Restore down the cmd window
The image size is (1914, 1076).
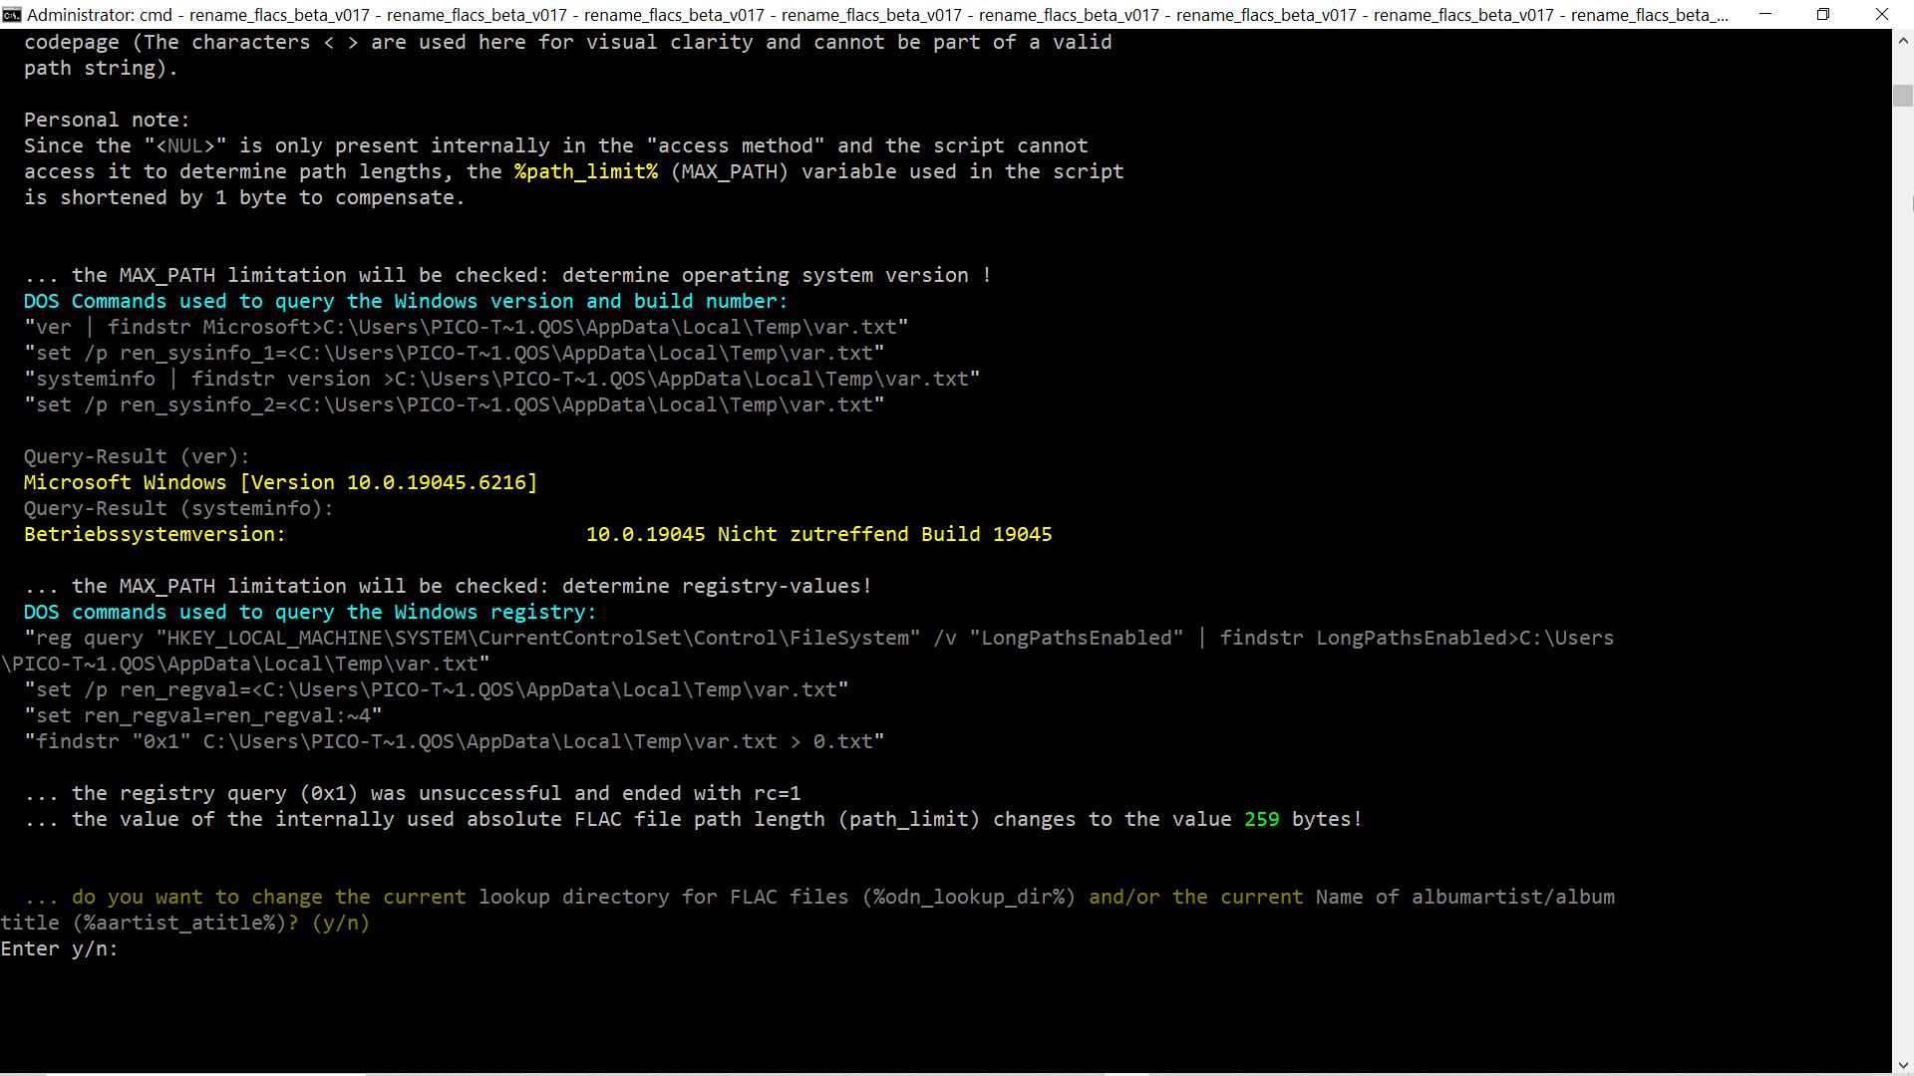[1823, 14]
